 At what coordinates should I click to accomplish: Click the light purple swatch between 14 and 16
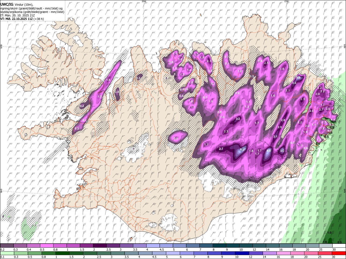point(270,253)
